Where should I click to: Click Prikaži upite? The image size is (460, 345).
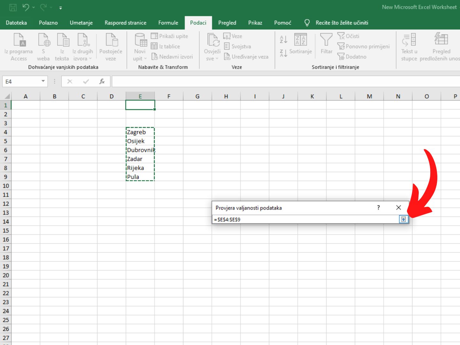click(170, 36)
